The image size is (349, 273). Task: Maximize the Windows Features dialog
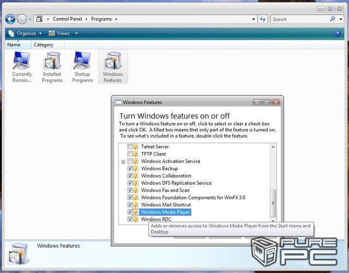tap(267, 102)
